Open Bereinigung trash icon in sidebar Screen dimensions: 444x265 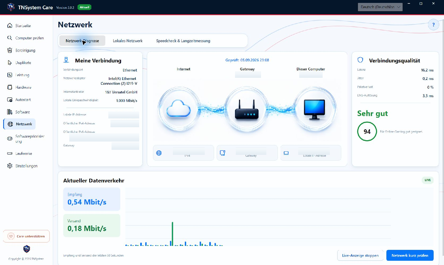coord(10,50)
